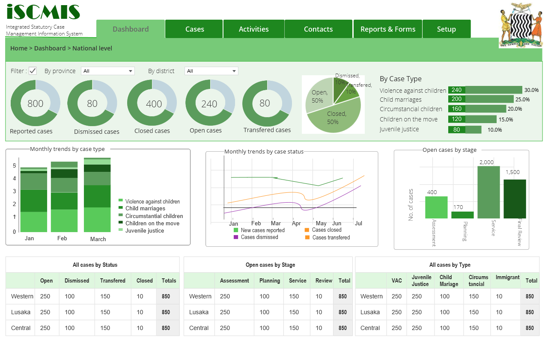Select the Final Review bar labeled 1,500
The image size is (548, 342).
click(515, 199)
